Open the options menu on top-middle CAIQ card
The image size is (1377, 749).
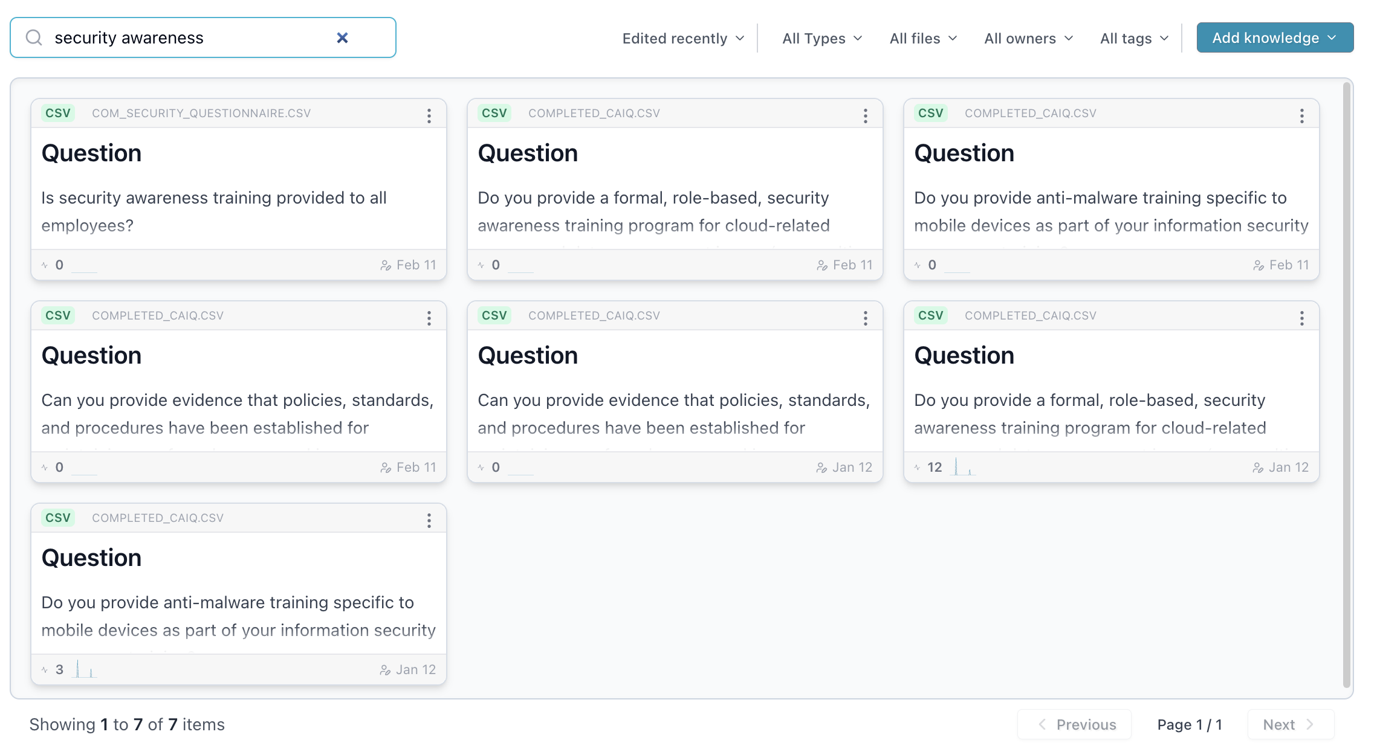pos(866,115)
